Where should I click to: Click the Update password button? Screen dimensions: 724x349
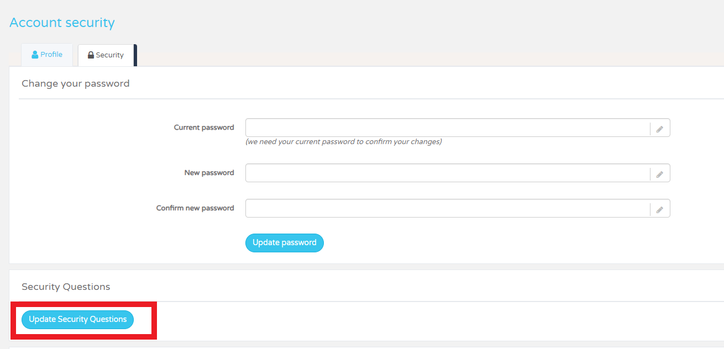click(x=284, y=242)
